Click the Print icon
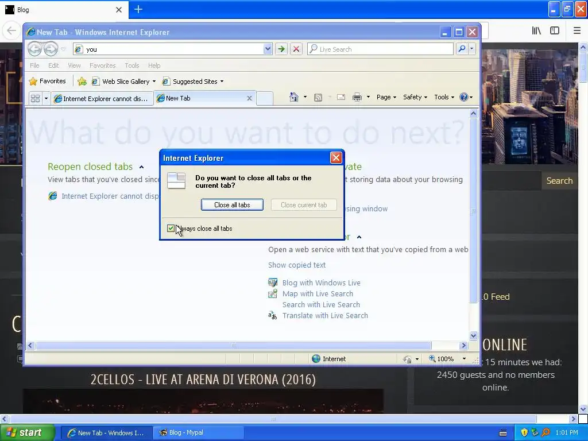This screenshot has height=441, width=588. 357,98
